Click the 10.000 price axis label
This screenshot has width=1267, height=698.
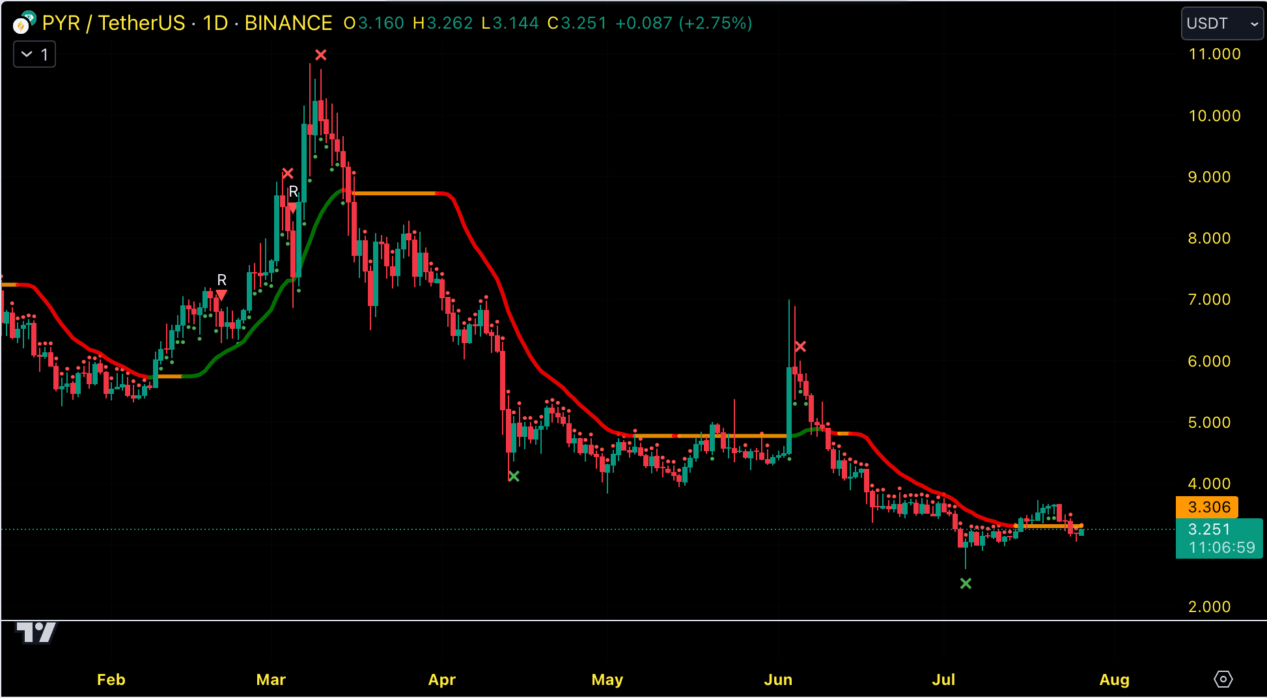coord(1215,116)
